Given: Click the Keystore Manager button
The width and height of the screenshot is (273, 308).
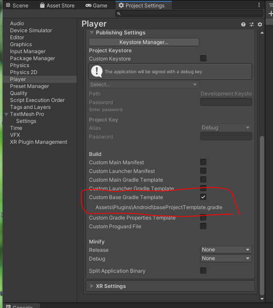Looking at the screenshot, I should click(144, 42).
